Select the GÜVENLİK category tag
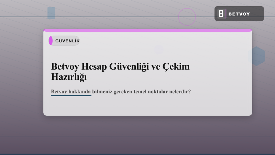 64,41
